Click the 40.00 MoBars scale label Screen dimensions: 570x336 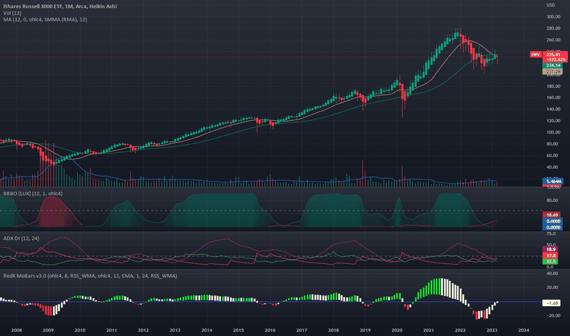point(553,274)
